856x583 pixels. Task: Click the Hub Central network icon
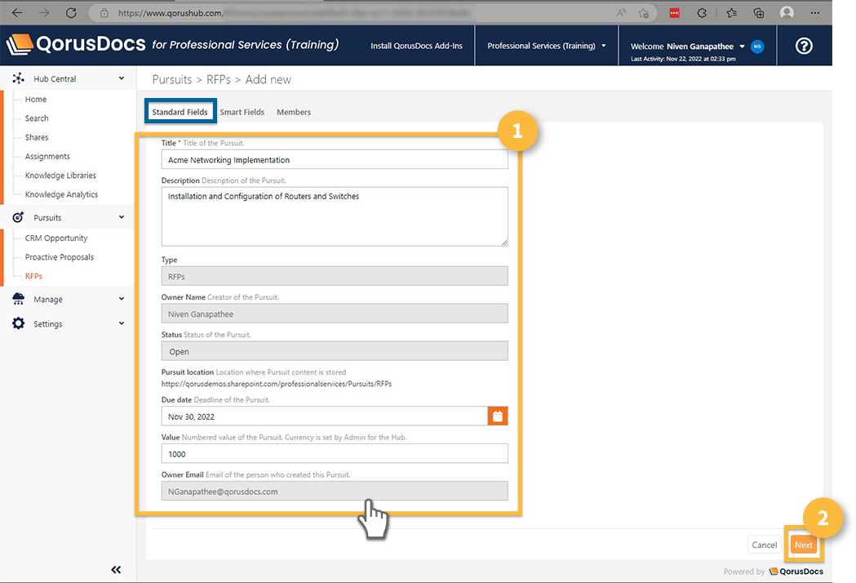coord(19,78)
